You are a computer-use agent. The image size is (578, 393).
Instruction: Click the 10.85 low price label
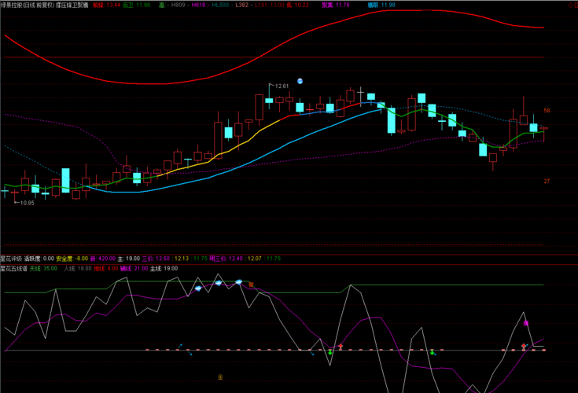point(27,203)
